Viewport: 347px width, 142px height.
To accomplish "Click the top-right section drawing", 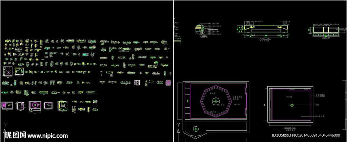I will (x=325, y=30).
